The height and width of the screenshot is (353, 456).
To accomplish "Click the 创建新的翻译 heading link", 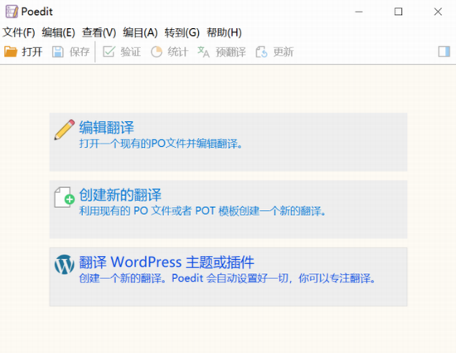I will [x=120, y=194].
